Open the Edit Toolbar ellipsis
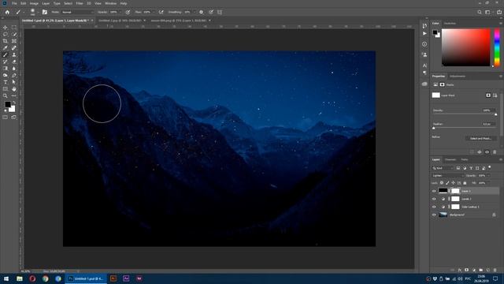Viewport: 504px width, 284px height. tap(14, 96)
